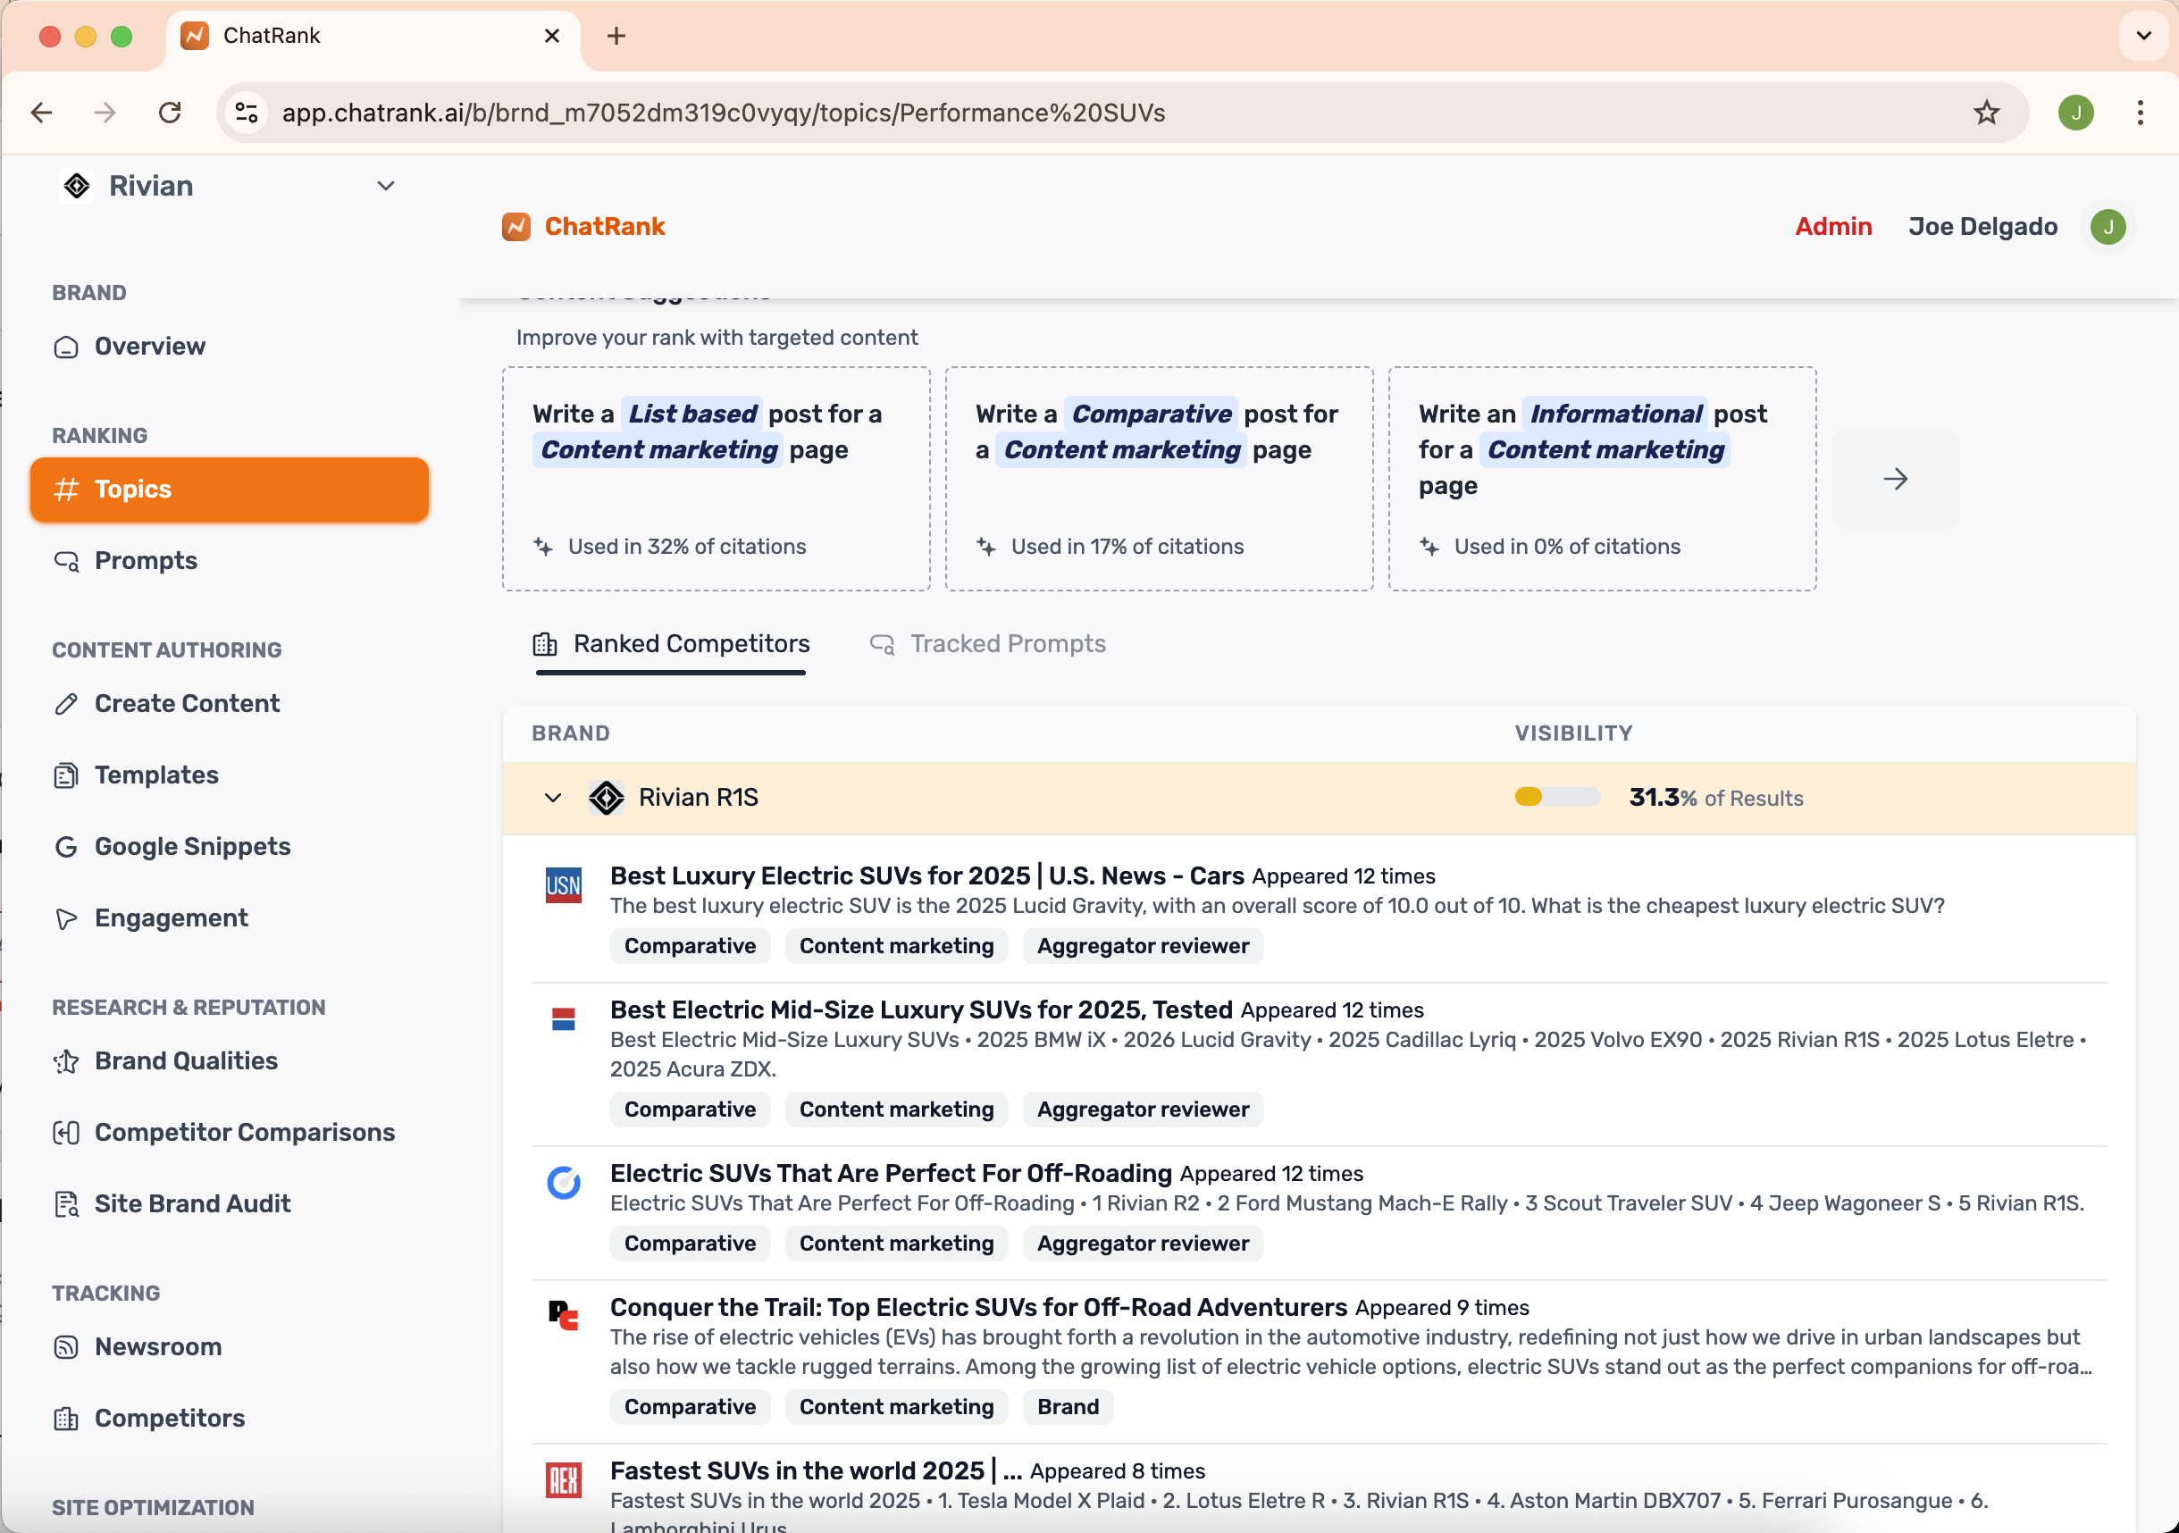Expand the Rivian brand selector dropdown

385,186
